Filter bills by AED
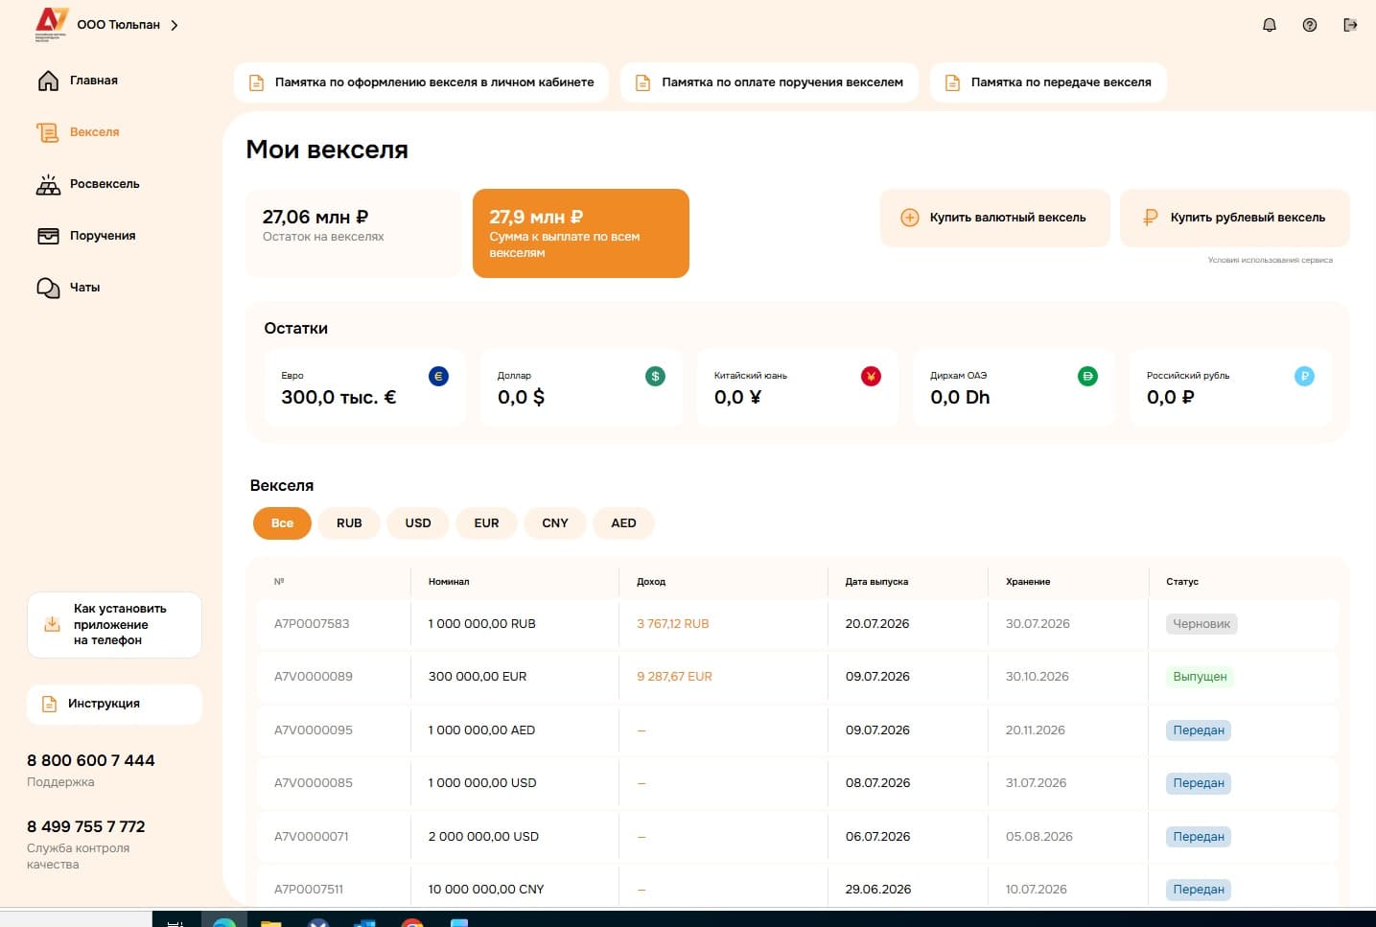This screenshot has height=927, width=1376. 623,523
